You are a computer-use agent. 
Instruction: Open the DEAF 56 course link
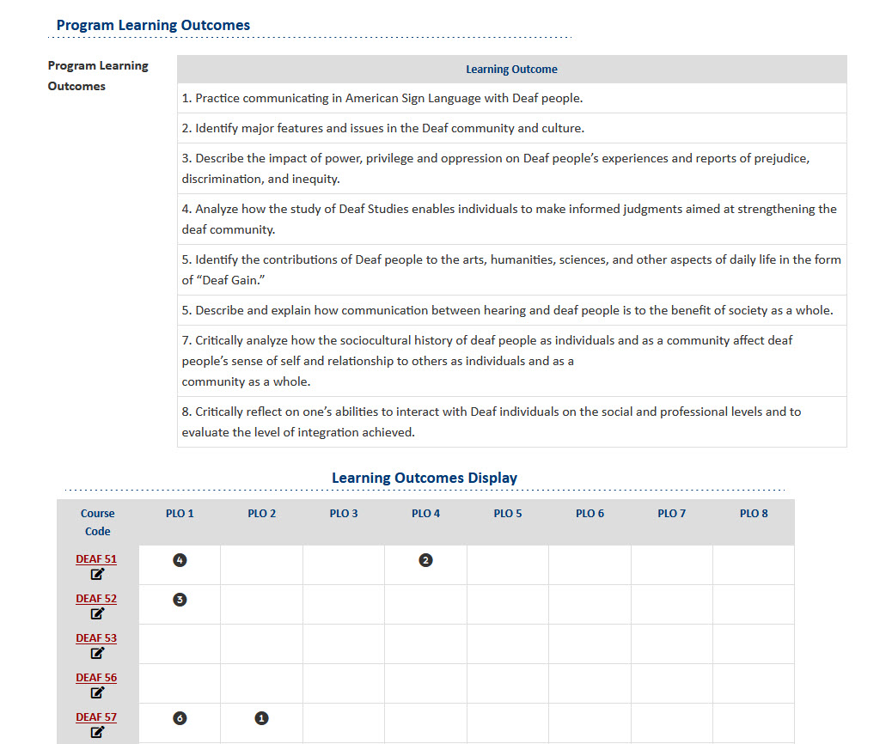pyautogui.click(x=96, y=678)
